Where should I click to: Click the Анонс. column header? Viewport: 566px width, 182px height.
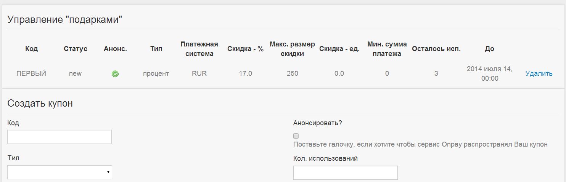coord(115,49)
